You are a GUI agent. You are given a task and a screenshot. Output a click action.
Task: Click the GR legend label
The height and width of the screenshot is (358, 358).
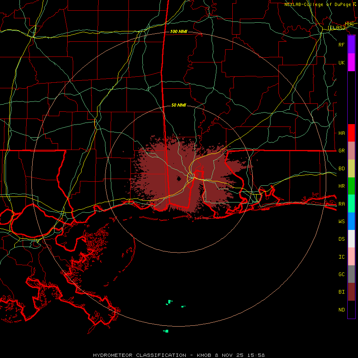pyautogui.click(x=341, y=151)
